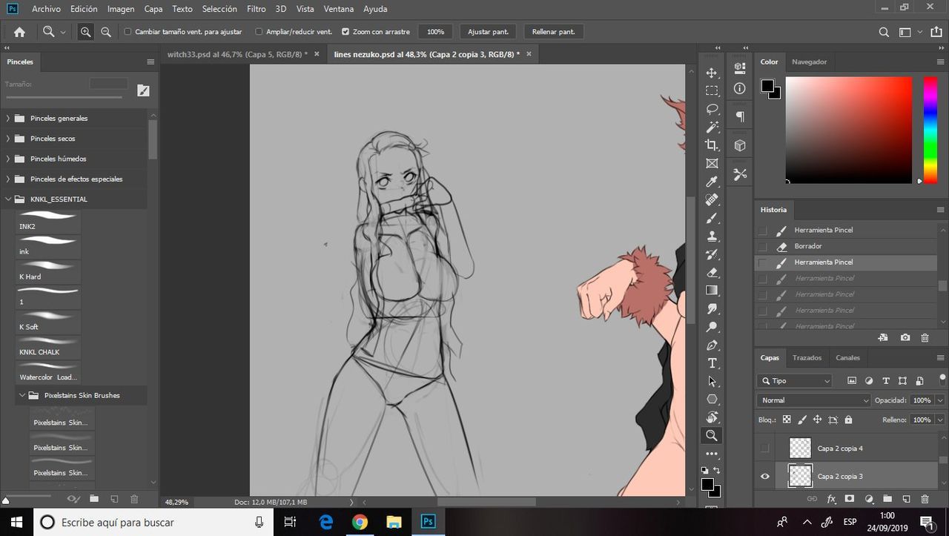Uncheck 'Zoom con arrastre' checkbox
This screenshot has width=949, height=536.
click(345, 32)
